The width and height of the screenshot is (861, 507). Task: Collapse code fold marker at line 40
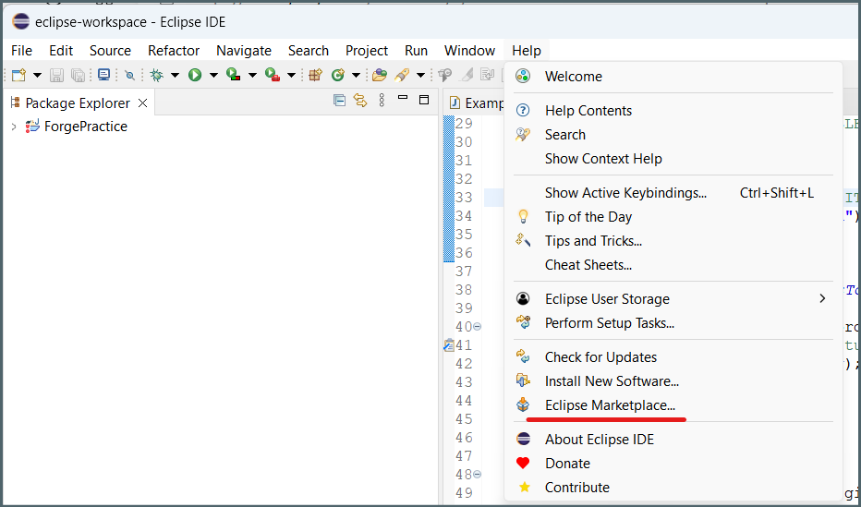coord(478,327)
